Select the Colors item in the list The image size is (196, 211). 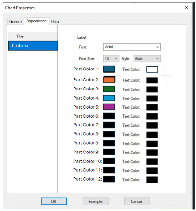[33, 46]
